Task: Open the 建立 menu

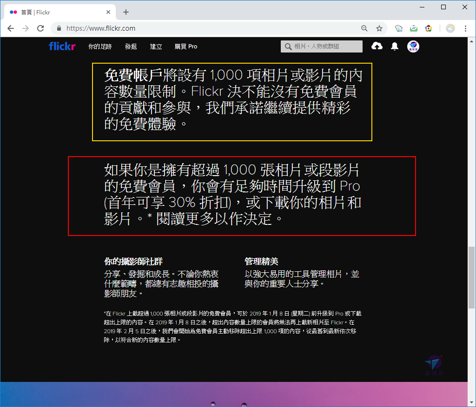Action: (156, 46)
